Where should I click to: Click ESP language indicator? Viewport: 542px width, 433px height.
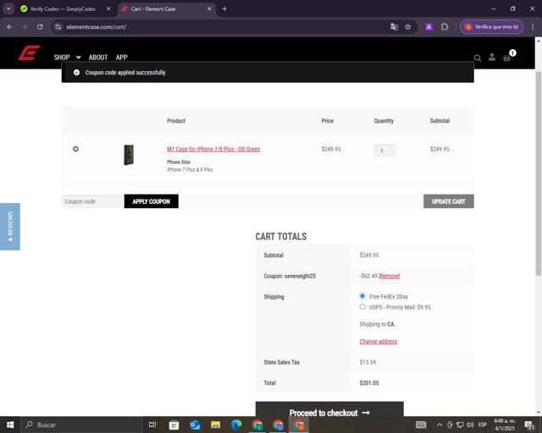coord(483,425)
